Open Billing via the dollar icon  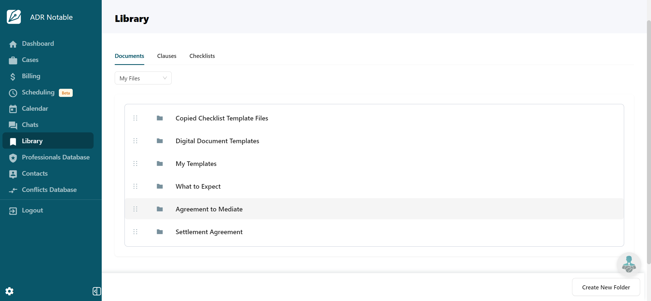(x=13, y=77)
